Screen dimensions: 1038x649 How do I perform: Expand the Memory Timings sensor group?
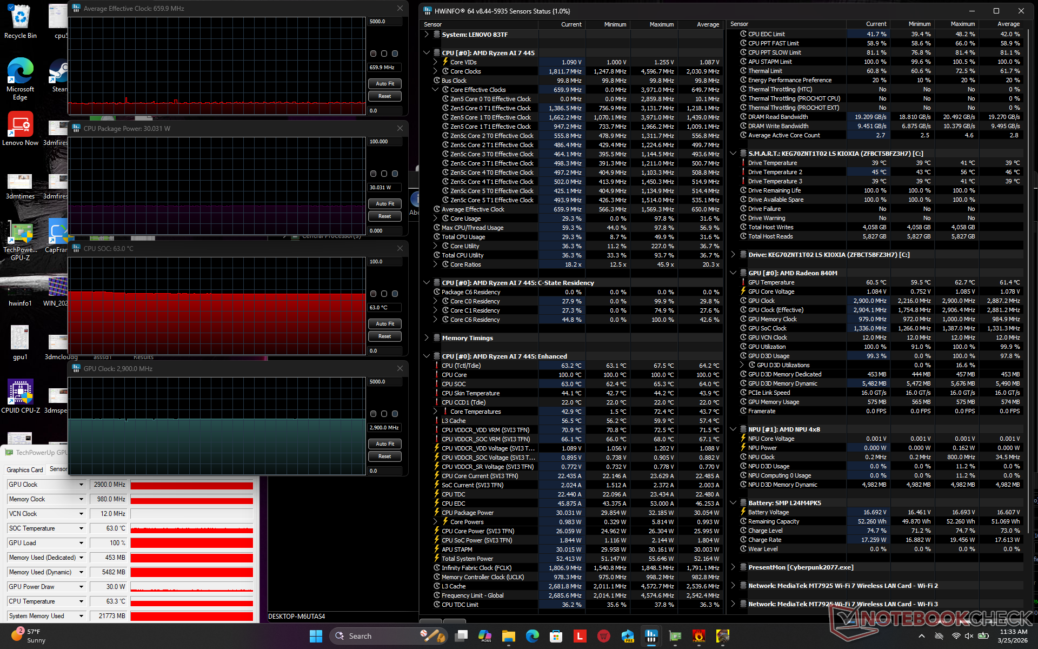tap(427, 337)
